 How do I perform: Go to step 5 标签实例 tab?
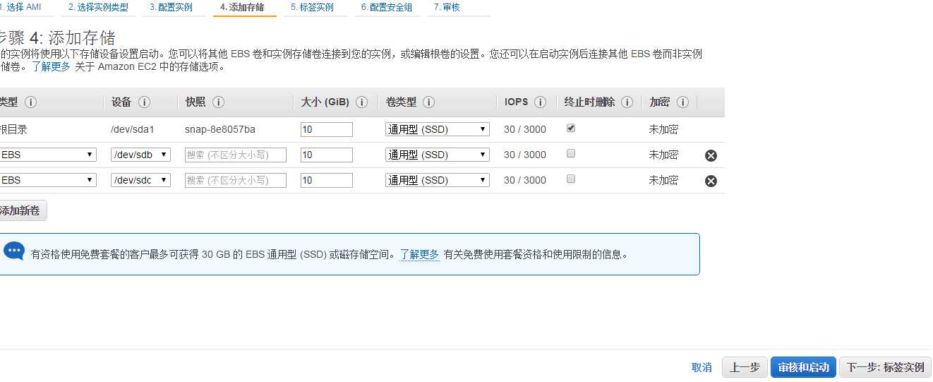click(312, 7)
